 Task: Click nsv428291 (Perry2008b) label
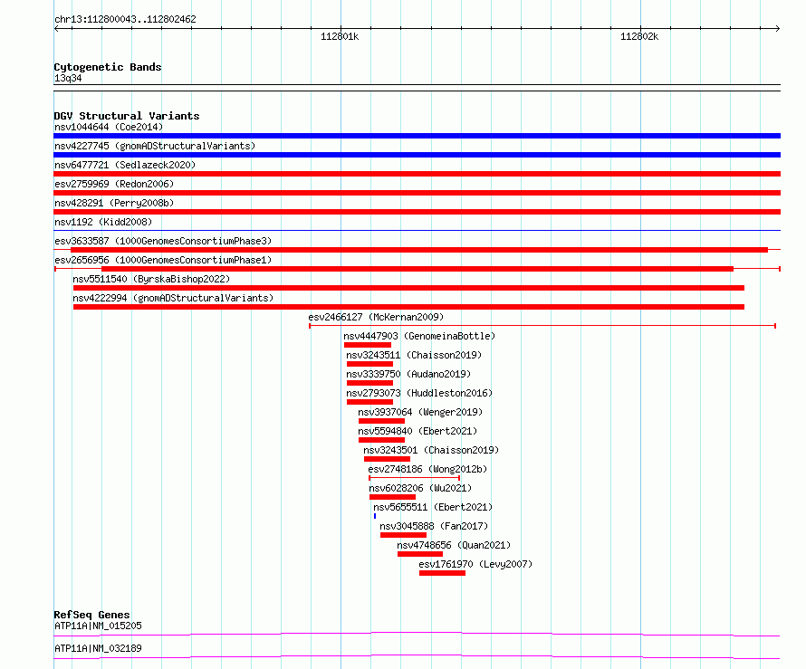pyautogui.click(x=114, y=203)
